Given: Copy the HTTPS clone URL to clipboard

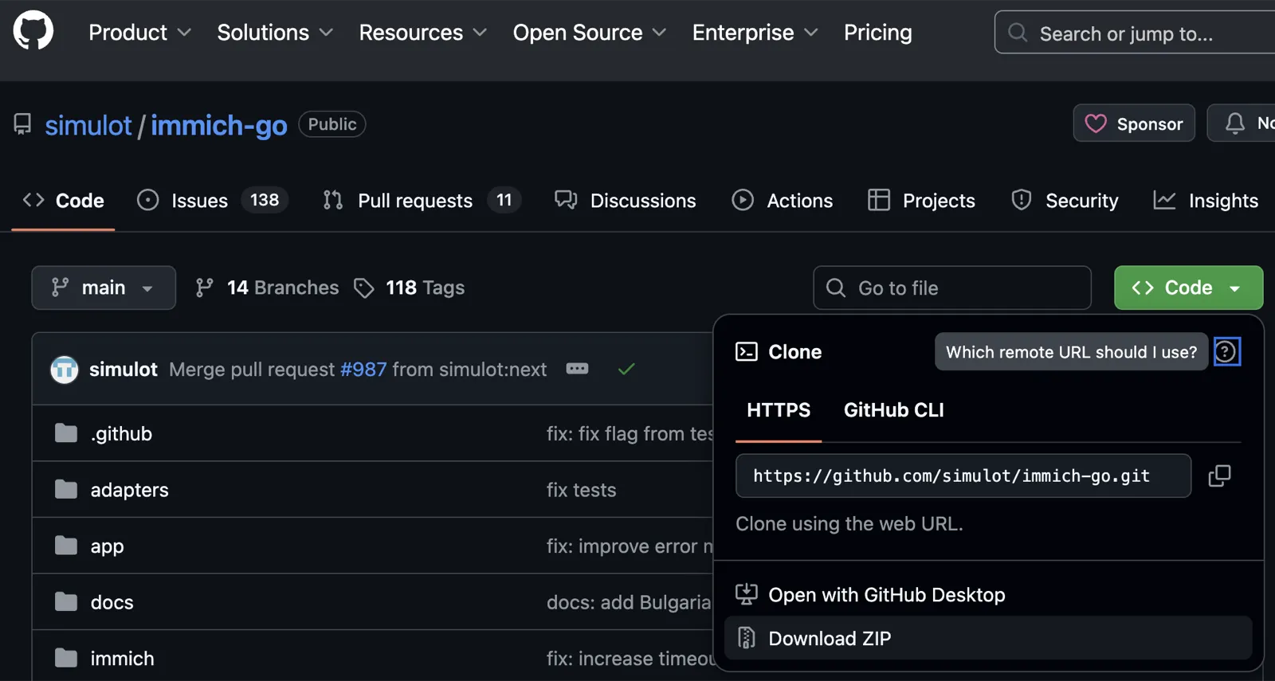Looking at the screenshot, I should pos(1219,476).
